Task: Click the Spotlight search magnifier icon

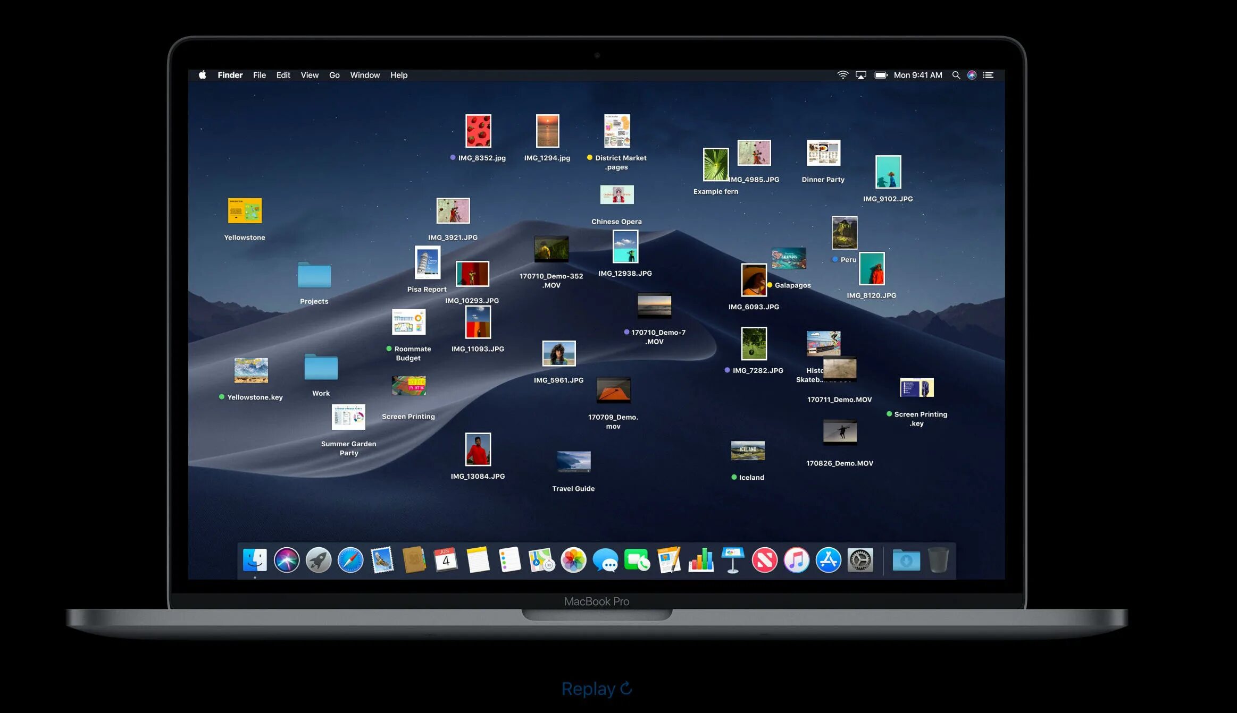Action: 956,75
